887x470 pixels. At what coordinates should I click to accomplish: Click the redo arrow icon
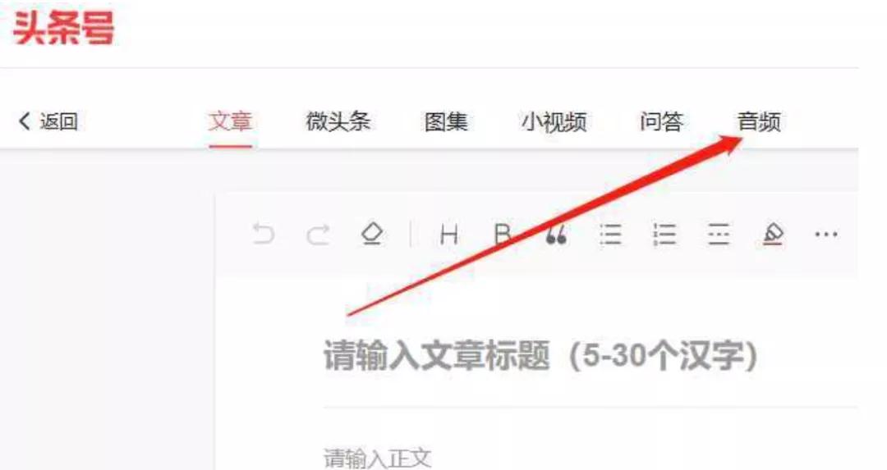pos(318,234)
